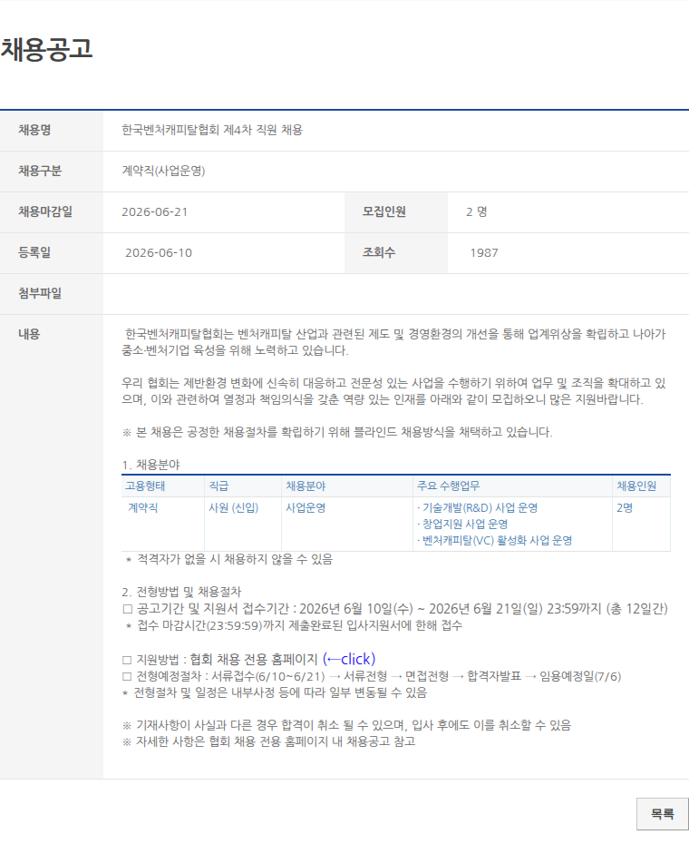Click the 1. 채용분야 section heading
Viewport: 689px width, 844px height.
point(150,465)
